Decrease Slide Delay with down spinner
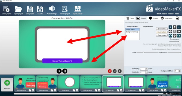Viewport: 182px width, 96px height. 146,70
